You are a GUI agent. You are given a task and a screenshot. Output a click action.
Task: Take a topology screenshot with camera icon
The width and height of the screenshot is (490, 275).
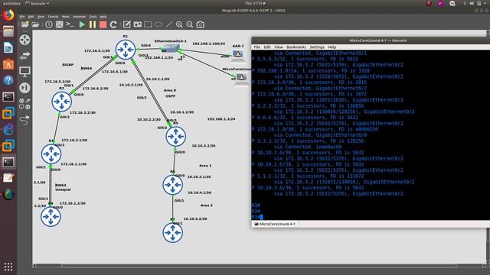(201, 24)
